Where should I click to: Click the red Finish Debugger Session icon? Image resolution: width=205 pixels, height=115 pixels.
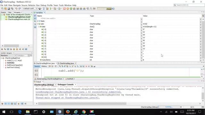click(x=64, y=9)
